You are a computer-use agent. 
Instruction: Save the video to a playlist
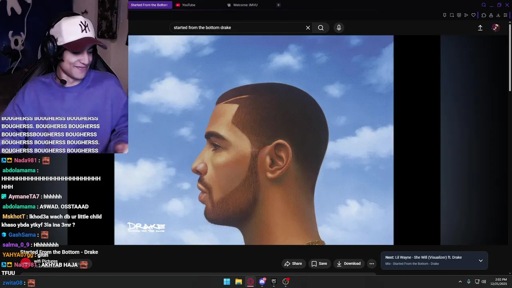319,264
